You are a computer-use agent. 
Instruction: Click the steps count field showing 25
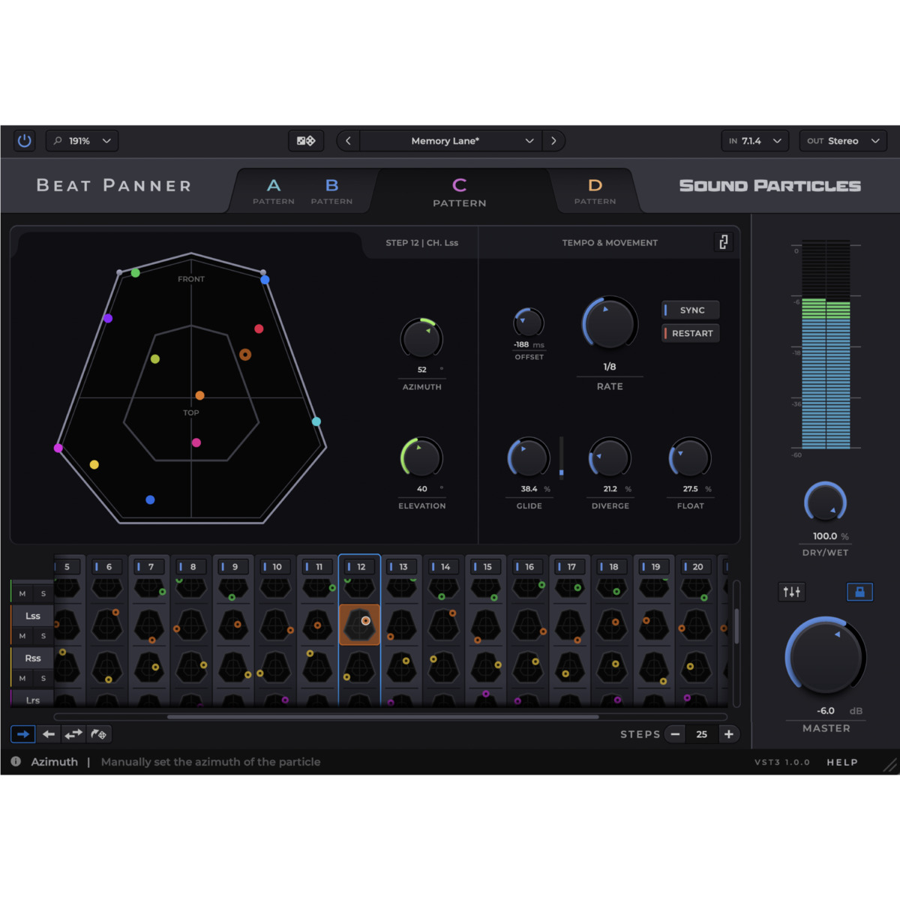[x=701, y=734]
